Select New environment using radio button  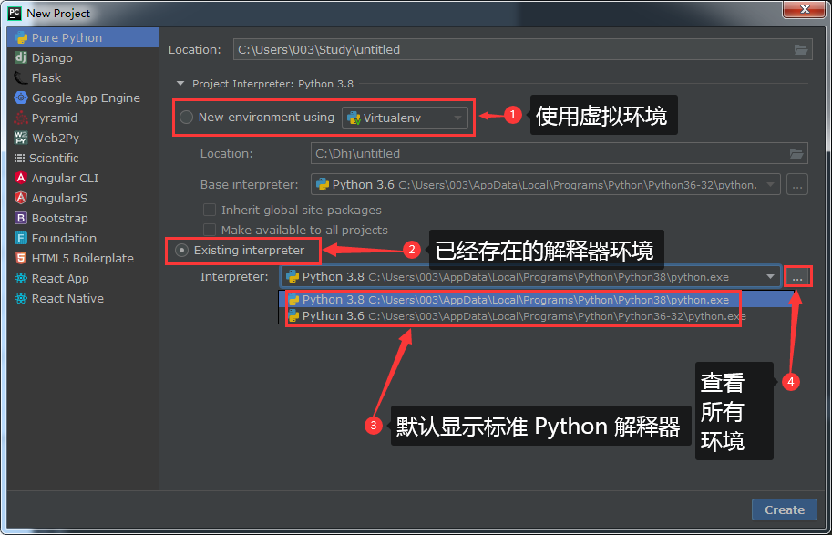186,118
